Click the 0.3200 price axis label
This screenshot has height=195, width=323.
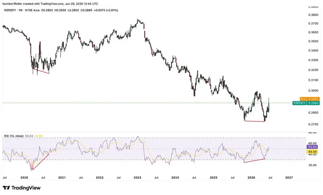point(313,70)
